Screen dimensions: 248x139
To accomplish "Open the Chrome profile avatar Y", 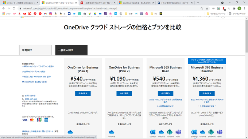I will 239,8.
